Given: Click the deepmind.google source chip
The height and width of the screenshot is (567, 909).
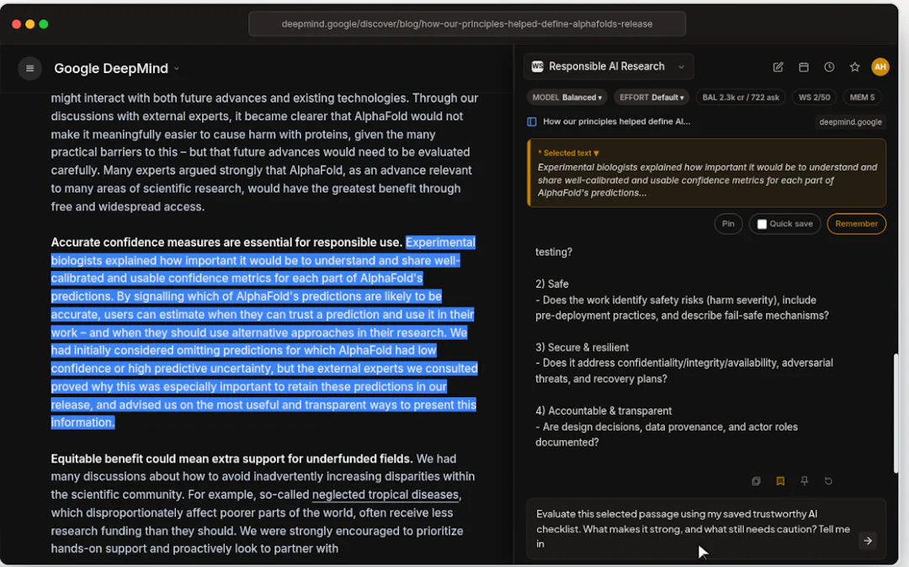Looking at the screenshot, I should tap(850, 122).
